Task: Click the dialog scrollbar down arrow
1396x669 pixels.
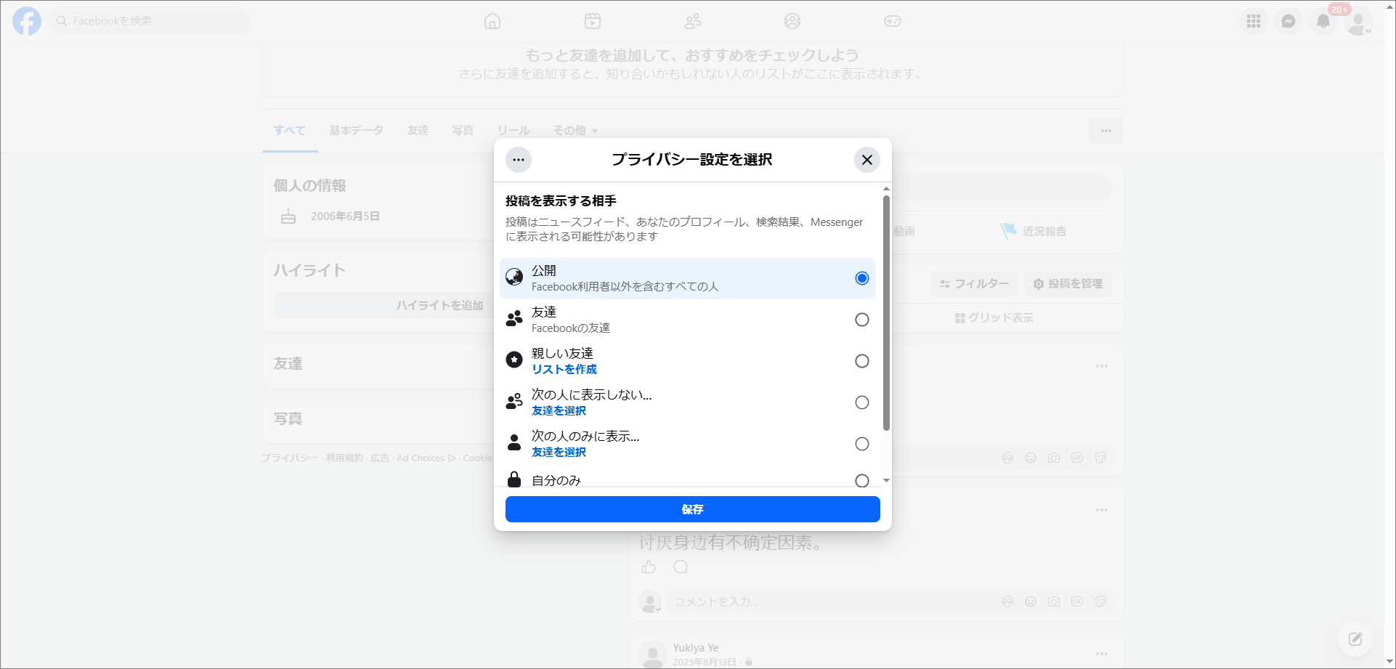Action: pos(886,481)
